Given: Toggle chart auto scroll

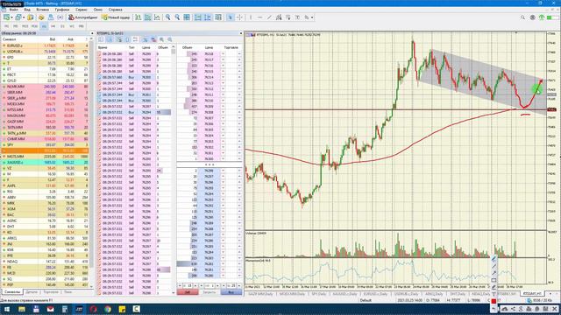Looking at the screenshot, I should (198, 17).
